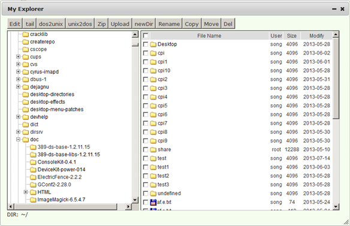Click the dict folder icon in tree
This screenshot has width=350, height=226.
[26, 125]
